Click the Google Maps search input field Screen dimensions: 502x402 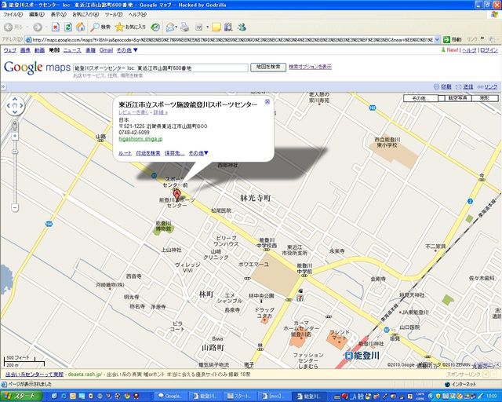click(159, 68)
